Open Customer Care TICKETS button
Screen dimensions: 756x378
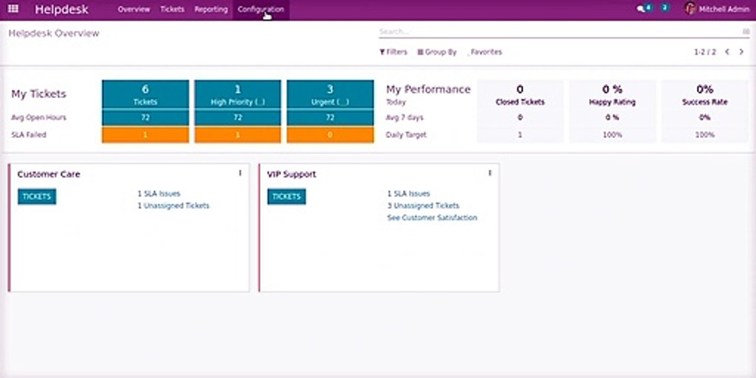tap(37, 196)
